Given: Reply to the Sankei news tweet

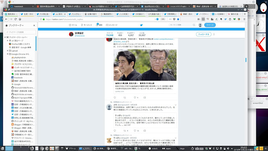Looking at the screenshot, I should tap(115, 97).
